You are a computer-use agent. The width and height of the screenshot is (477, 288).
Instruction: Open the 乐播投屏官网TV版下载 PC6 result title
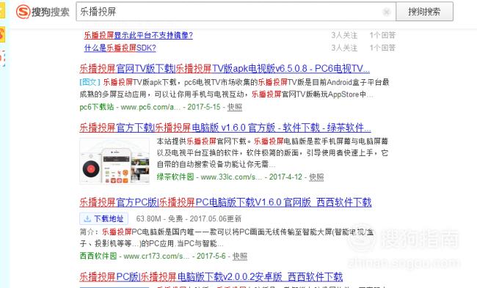(x=225, y=69)
